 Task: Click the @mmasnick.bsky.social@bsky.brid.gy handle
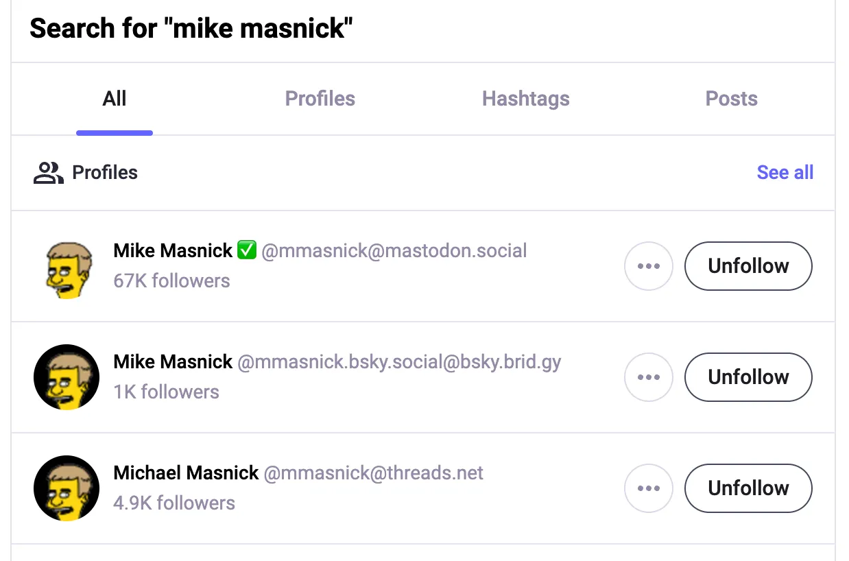(399, 362)
